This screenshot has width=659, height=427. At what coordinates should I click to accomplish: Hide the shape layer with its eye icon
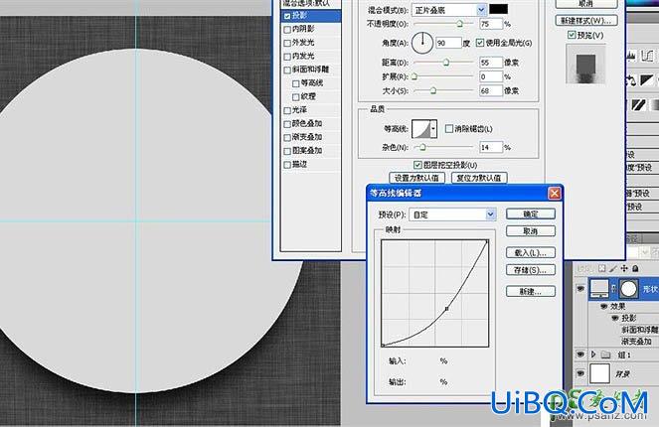coord(580,289)
